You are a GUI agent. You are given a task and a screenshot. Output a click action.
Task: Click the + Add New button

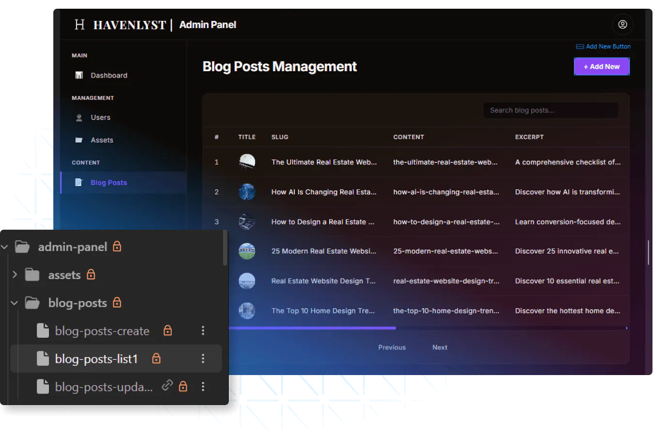602,66
